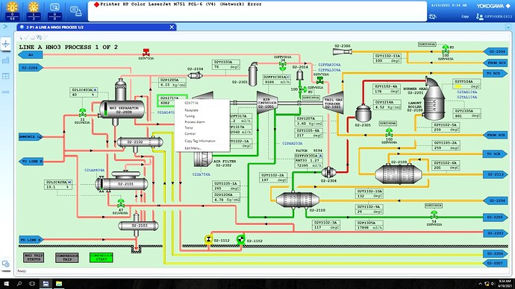Choose Process Alarm from context menu
This screenshot has height=289, width=515.
coord(195,122)
